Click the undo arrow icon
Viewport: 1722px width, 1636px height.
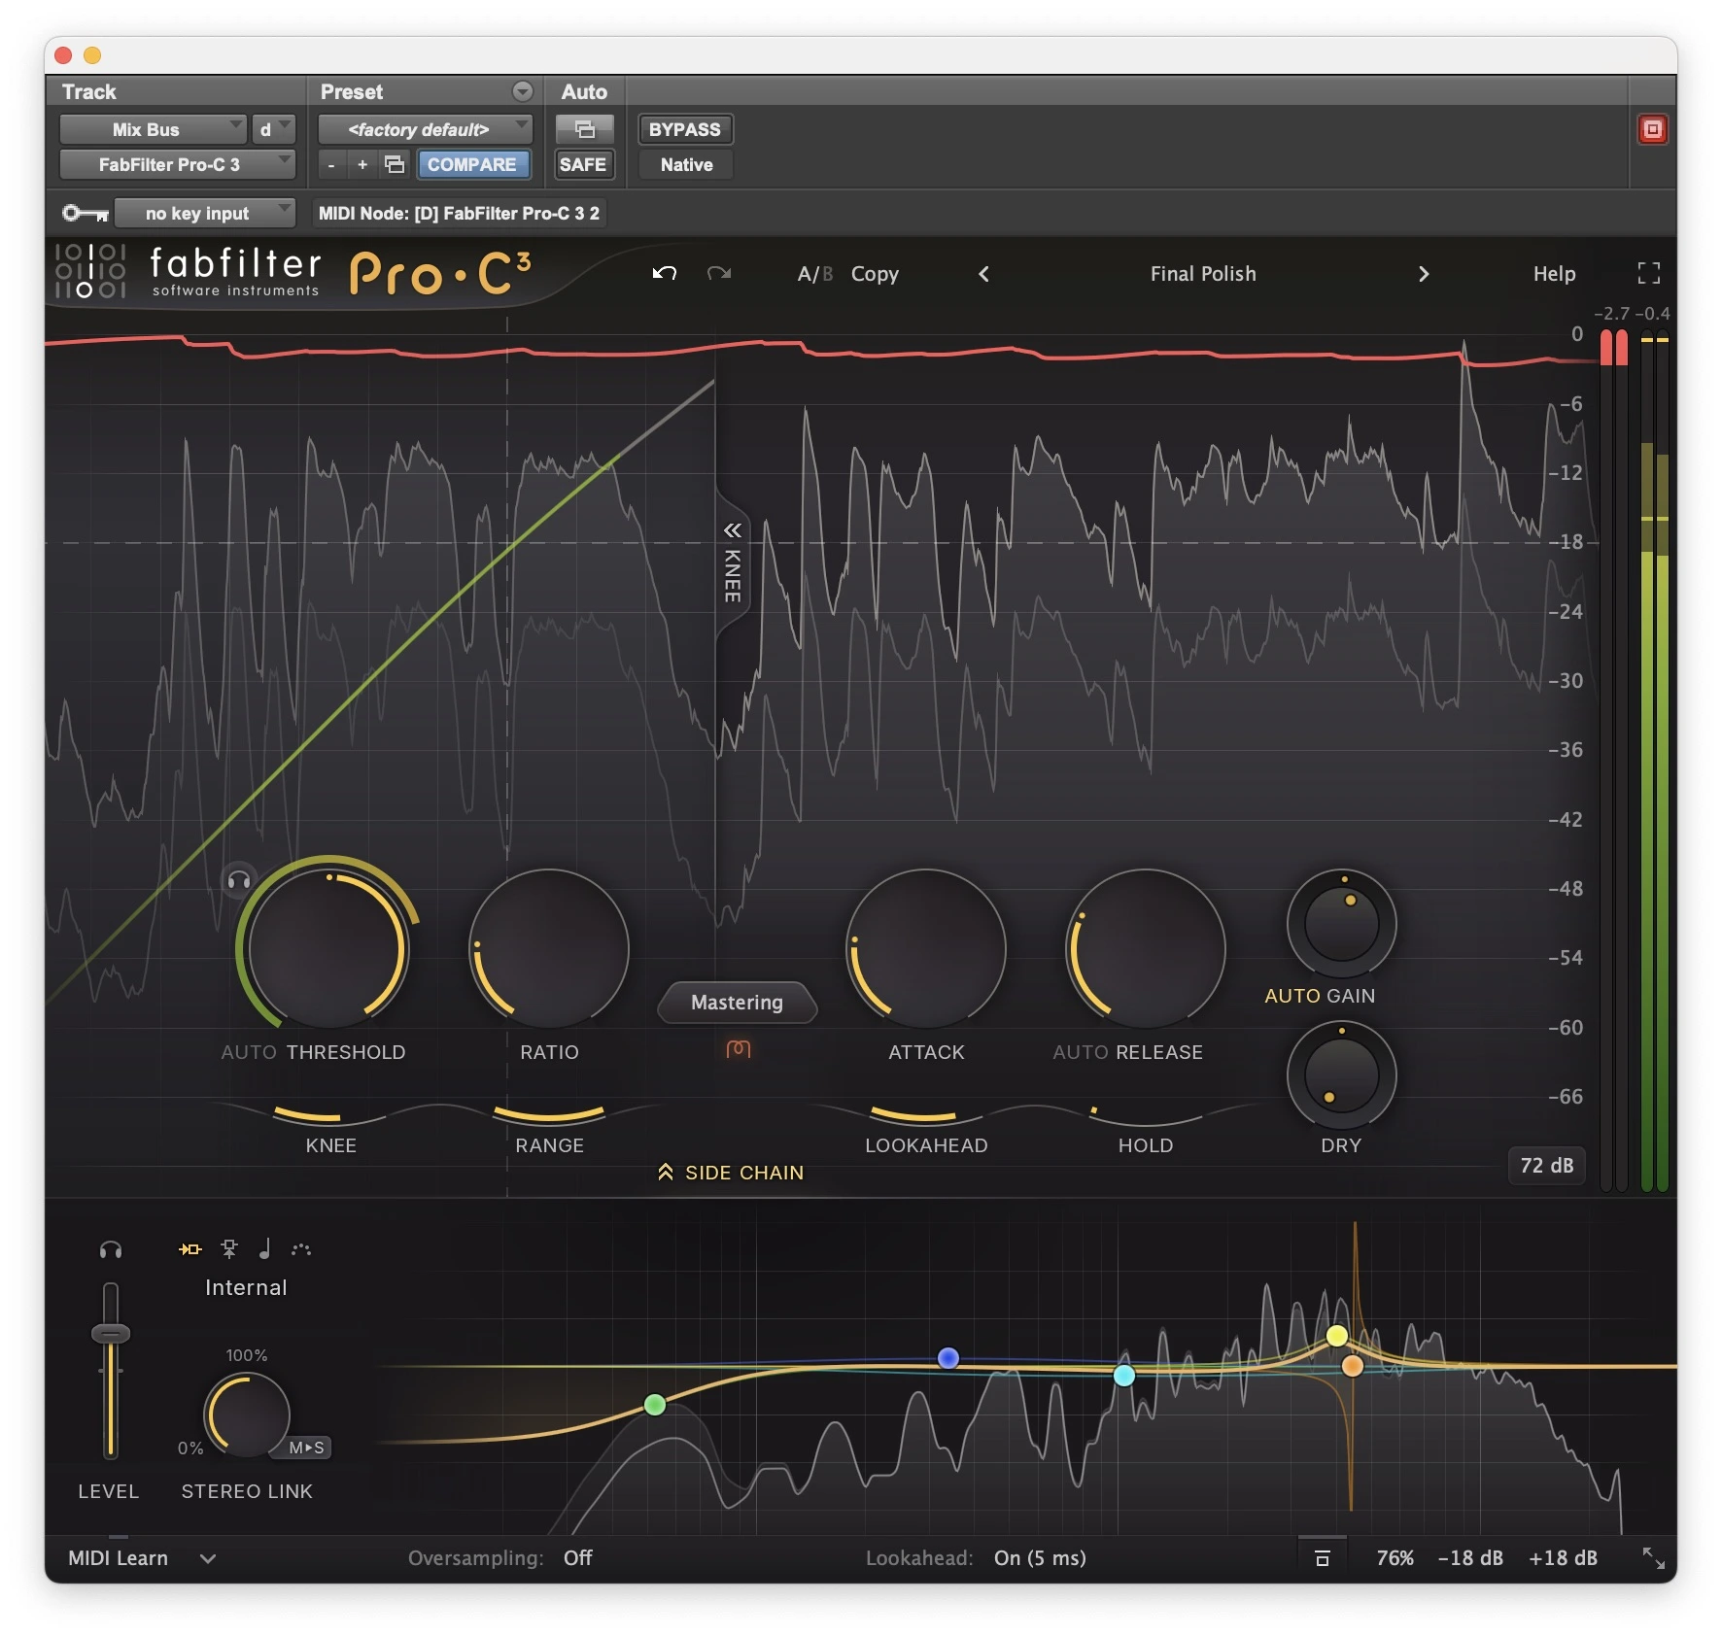[664, 273]
